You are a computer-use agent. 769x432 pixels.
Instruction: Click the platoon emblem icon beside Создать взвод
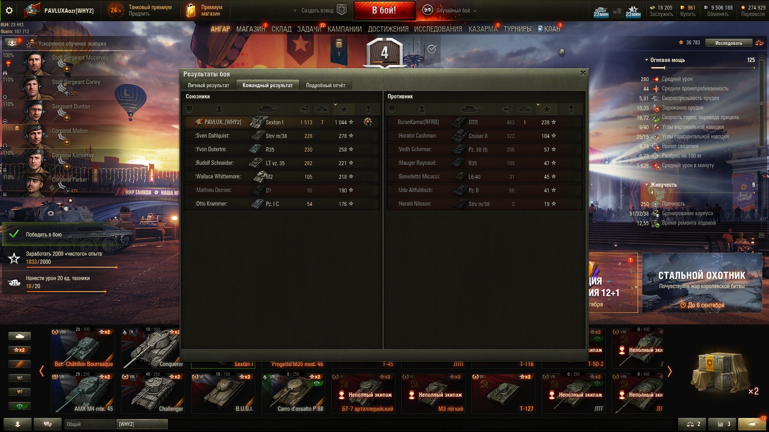[342, 10]
